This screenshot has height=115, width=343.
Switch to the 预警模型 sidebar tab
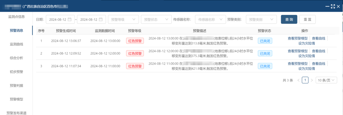tap(17, 99)
